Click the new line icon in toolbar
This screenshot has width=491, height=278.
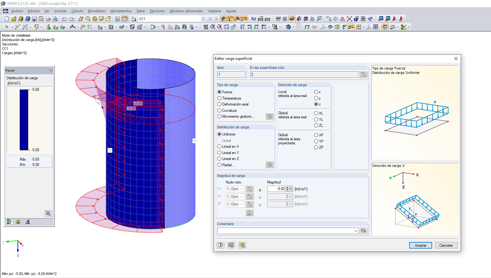(17, 27)
